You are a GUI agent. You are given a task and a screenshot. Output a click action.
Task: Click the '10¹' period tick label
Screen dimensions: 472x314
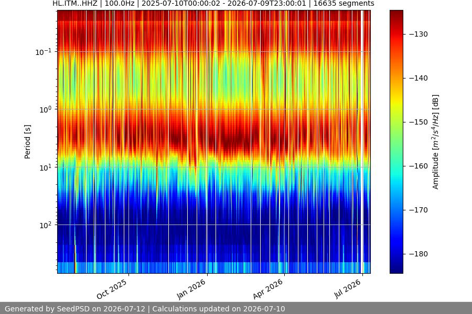point(46,167)
